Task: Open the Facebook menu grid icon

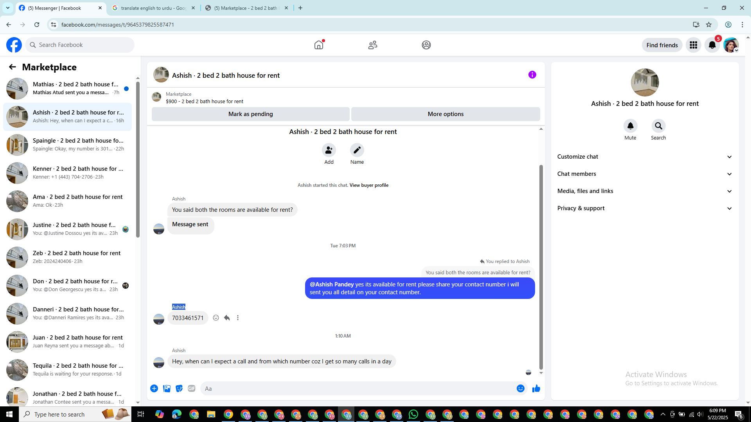Action: click(694, 45)
